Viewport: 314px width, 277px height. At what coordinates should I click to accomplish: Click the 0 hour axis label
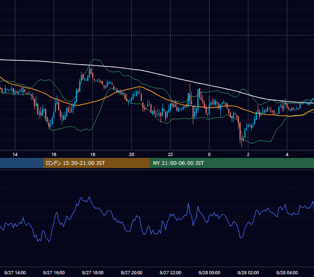click(x=209, y=155)
